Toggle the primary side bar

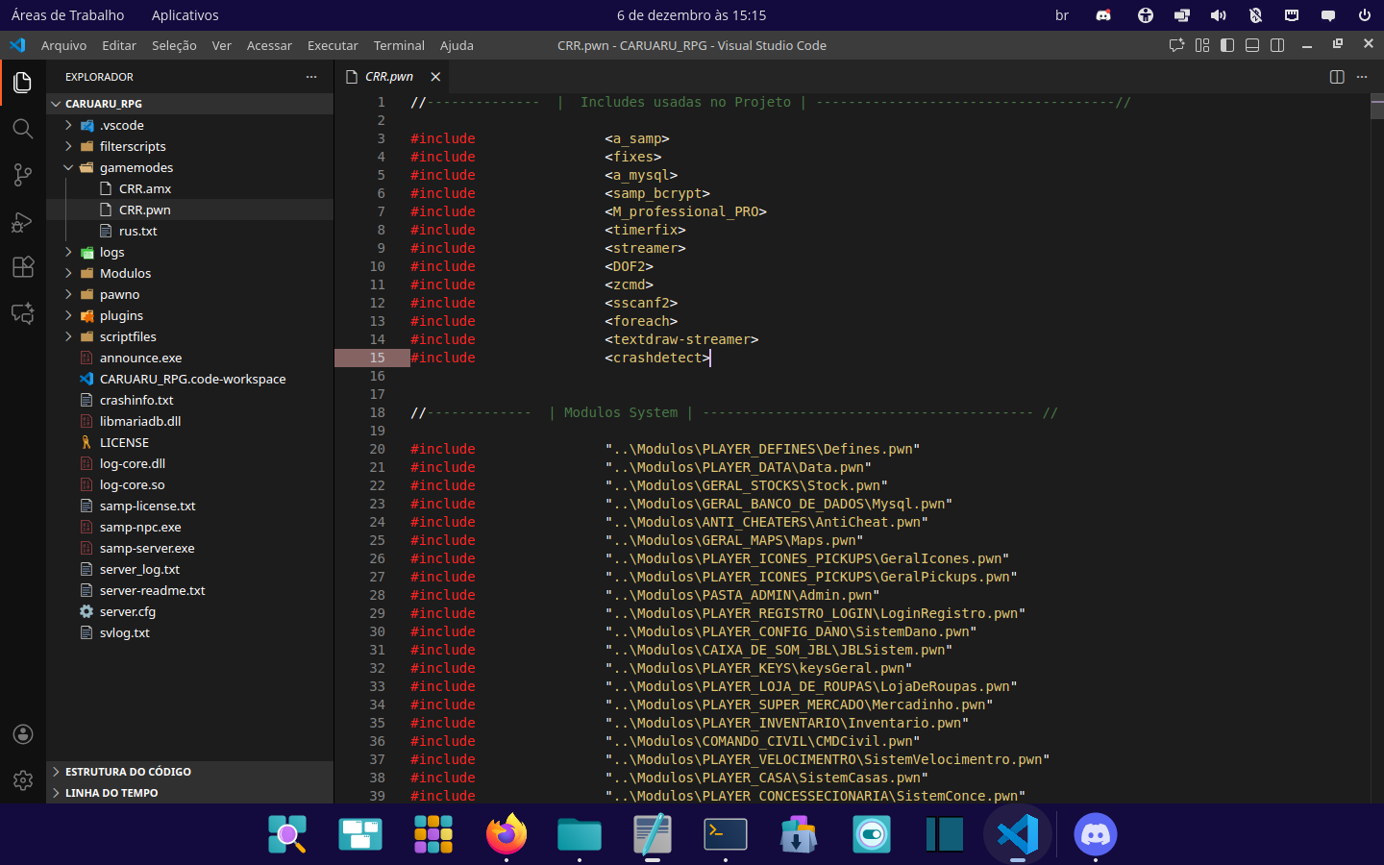[x=1227, y=45]
